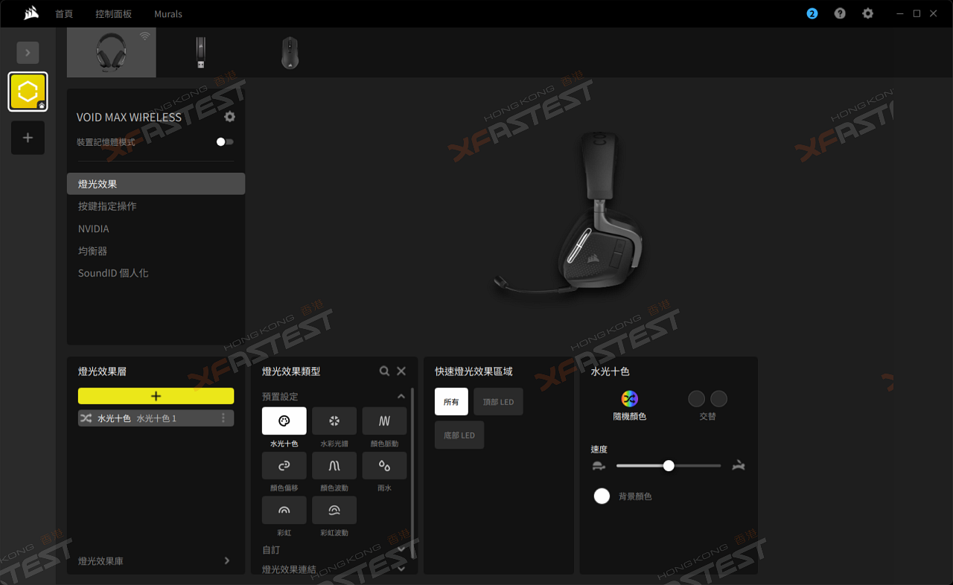The height and width of the screenshot is (585, 953).
Task: Collapse the 預置設定 section
Action: coord(401,397)
